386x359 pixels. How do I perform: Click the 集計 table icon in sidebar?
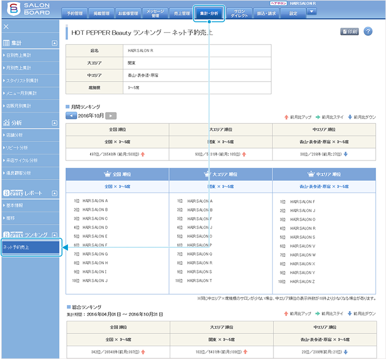click(x=7, y=42)
